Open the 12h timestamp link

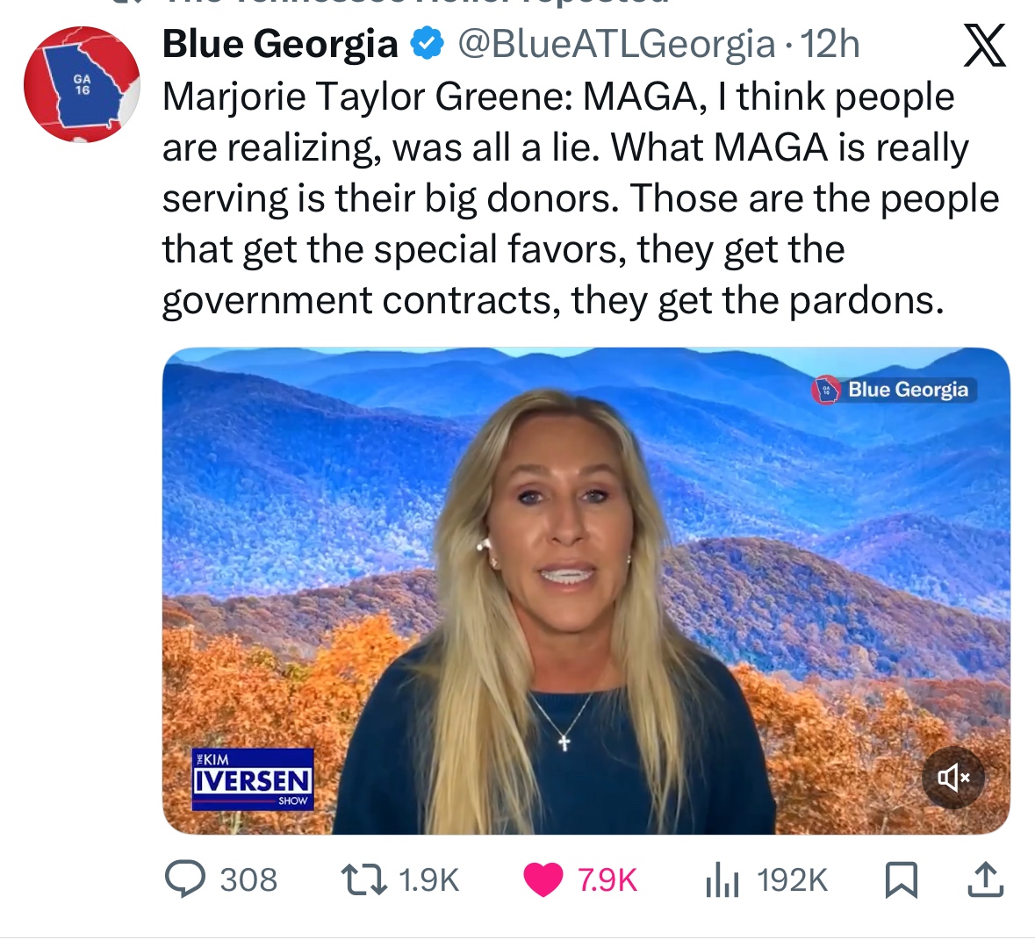pyautogui.click(x=830, y=44)
